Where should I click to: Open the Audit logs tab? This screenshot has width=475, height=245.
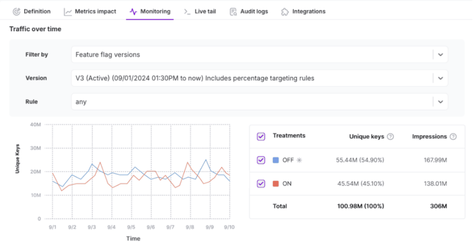pyautogui.click(x=255, y=11)
